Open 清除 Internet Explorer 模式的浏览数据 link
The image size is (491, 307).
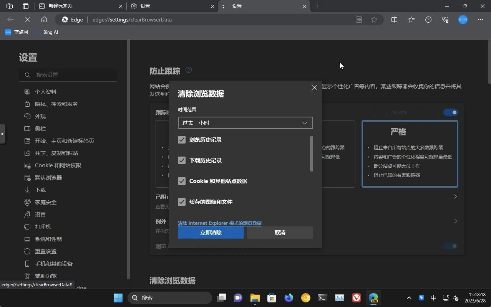tap(219, 223)
